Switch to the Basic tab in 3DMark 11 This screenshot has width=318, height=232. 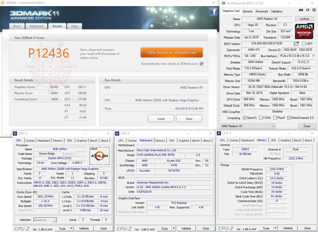17,26
